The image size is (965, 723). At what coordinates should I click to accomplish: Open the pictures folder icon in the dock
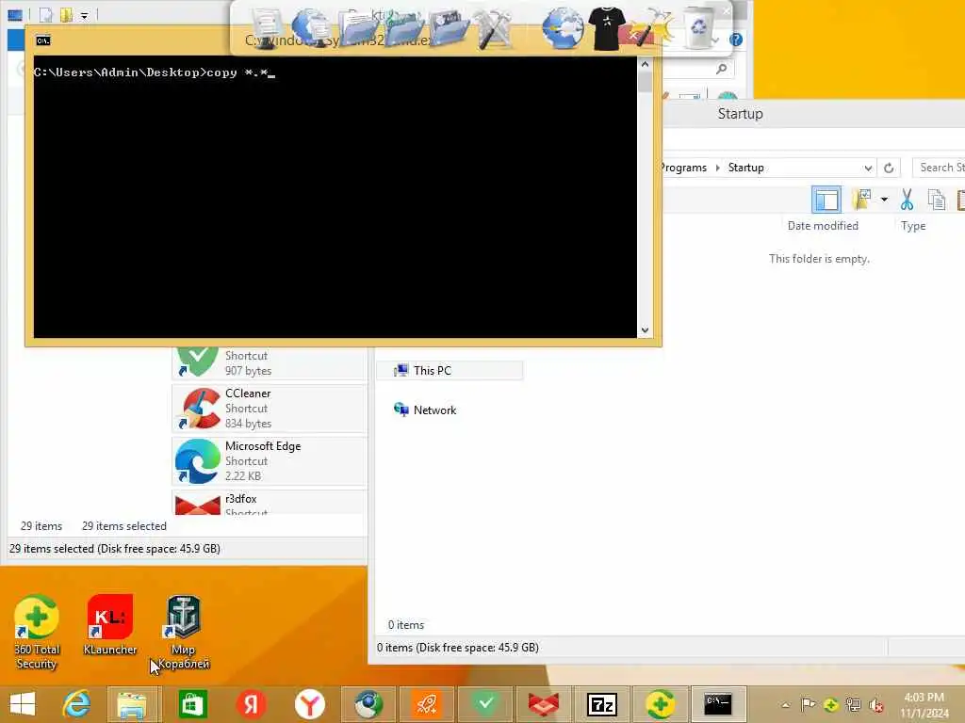449,29
